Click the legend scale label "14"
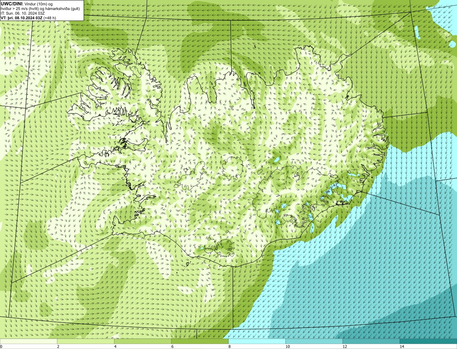Screen dimensions: 457x349 click(402, 347)
